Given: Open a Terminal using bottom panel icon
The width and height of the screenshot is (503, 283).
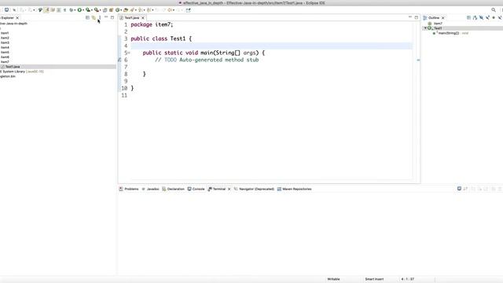Looking at the screenshot, I should tap(459, 189).
